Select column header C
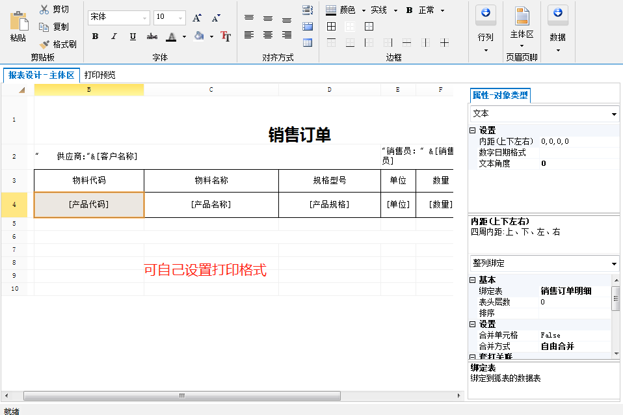623x415 pixels. click(211, 90)
